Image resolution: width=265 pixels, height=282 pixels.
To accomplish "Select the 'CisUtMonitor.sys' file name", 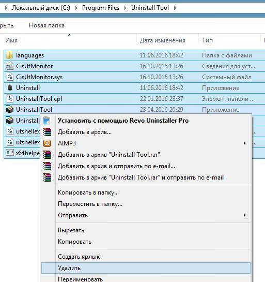I will click(39, 77).
